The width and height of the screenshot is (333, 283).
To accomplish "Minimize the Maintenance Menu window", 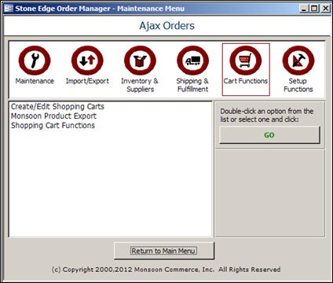I will pos(304,9).
